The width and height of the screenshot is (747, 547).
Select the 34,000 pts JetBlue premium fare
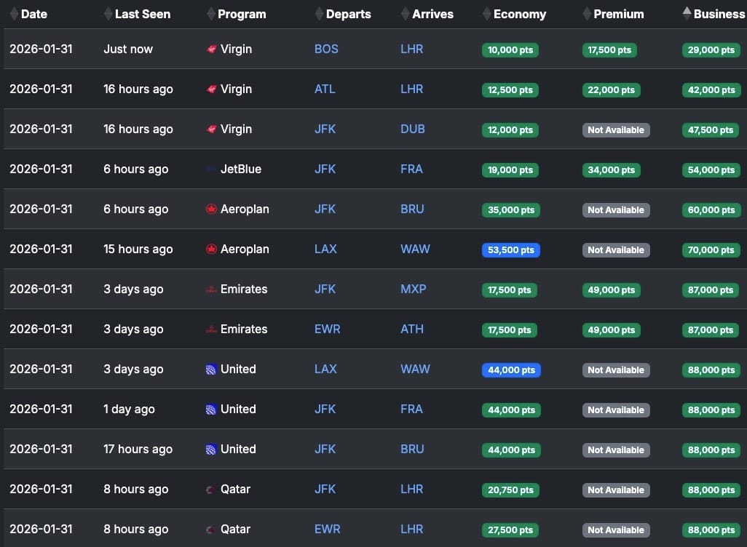point(612,170)
